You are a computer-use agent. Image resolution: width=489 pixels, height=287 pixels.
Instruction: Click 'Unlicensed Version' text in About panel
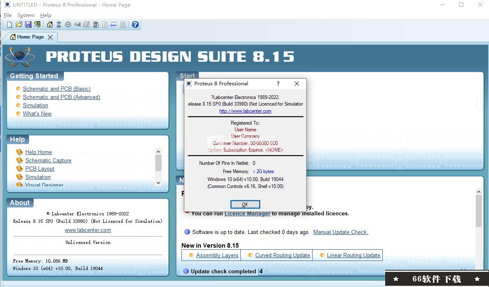(x=88, y=242)
